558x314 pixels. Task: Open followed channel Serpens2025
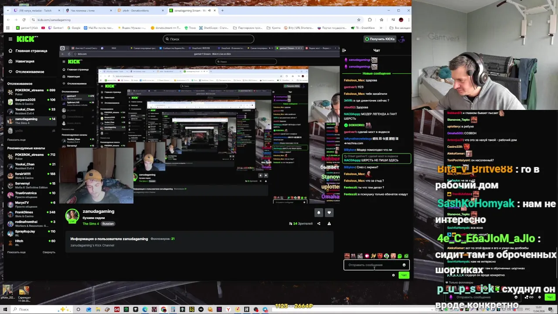pyautogui.click(x=31, y=101)
